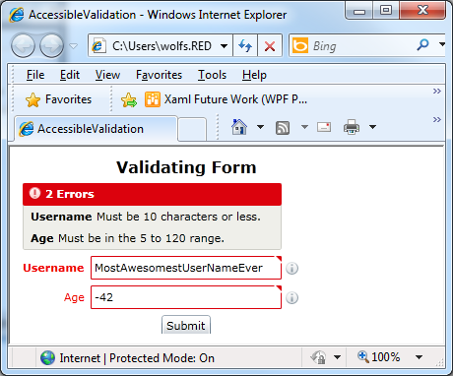The height and width of the screenshot is (376, 453).
Task: Click the red Stop loading icon
Action: coord(270,46)
